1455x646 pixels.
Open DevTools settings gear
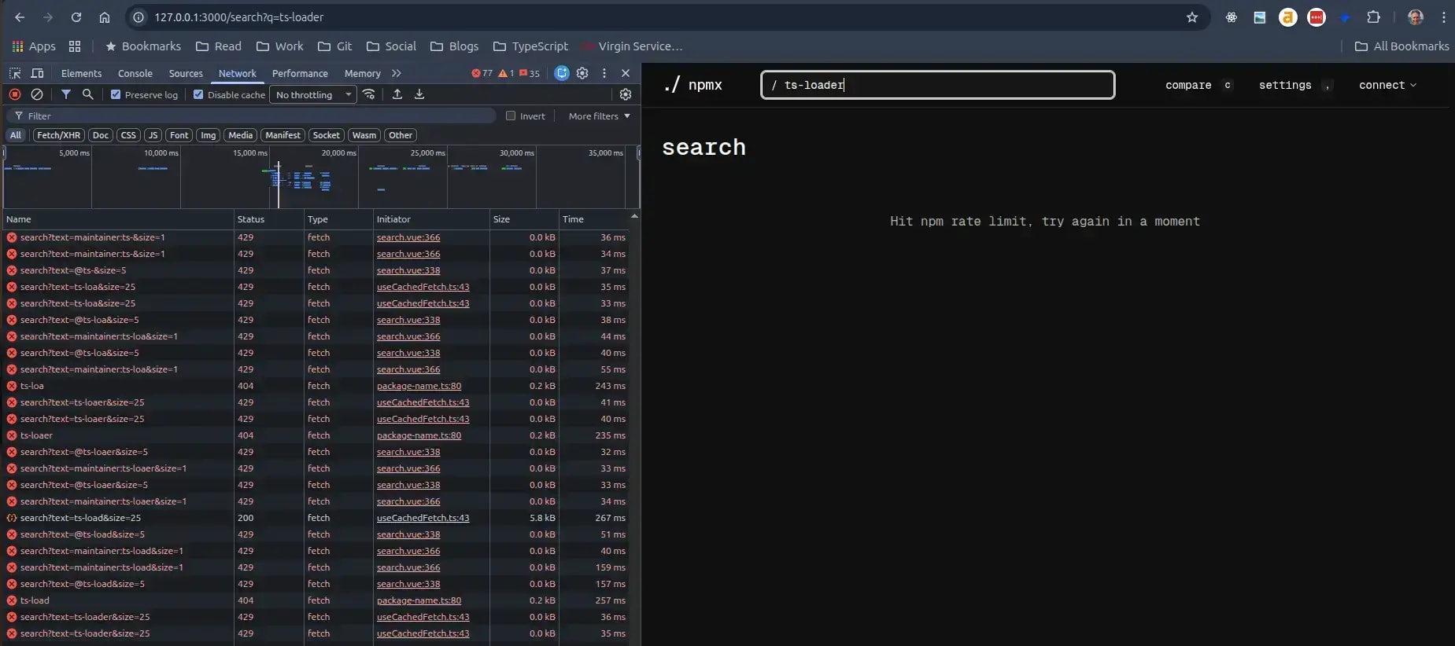[x=582, y=73]
